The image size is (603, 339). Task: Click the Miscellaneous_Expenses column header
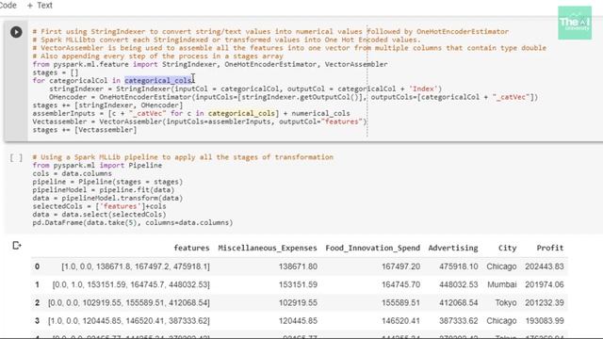coord(268,248)
